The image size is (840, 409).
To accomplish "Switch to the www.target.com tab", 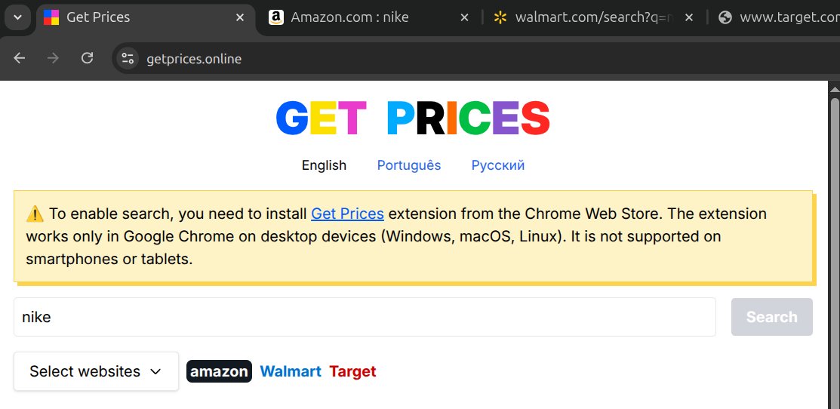I will coord(775,17).
